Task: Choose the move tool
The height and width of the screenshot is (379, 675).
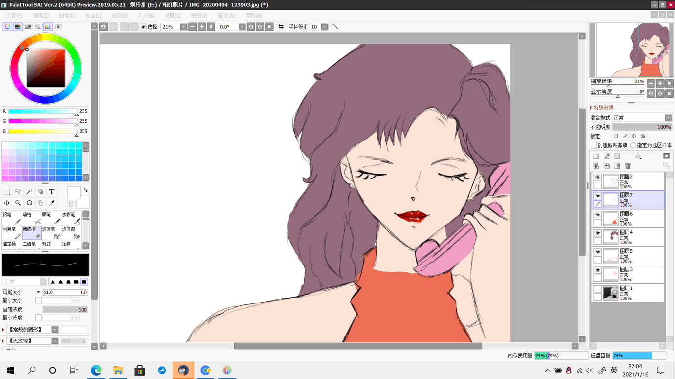Action: (7, 203)
